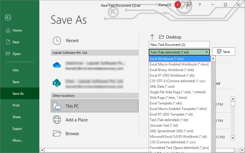Choose Unicode Text (*.txt) format
This screenshot has height=153, width=245.
click(x=180, y=125)
